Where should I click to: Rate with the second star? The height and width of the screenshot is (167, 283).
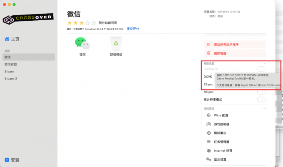pos(75,23)
